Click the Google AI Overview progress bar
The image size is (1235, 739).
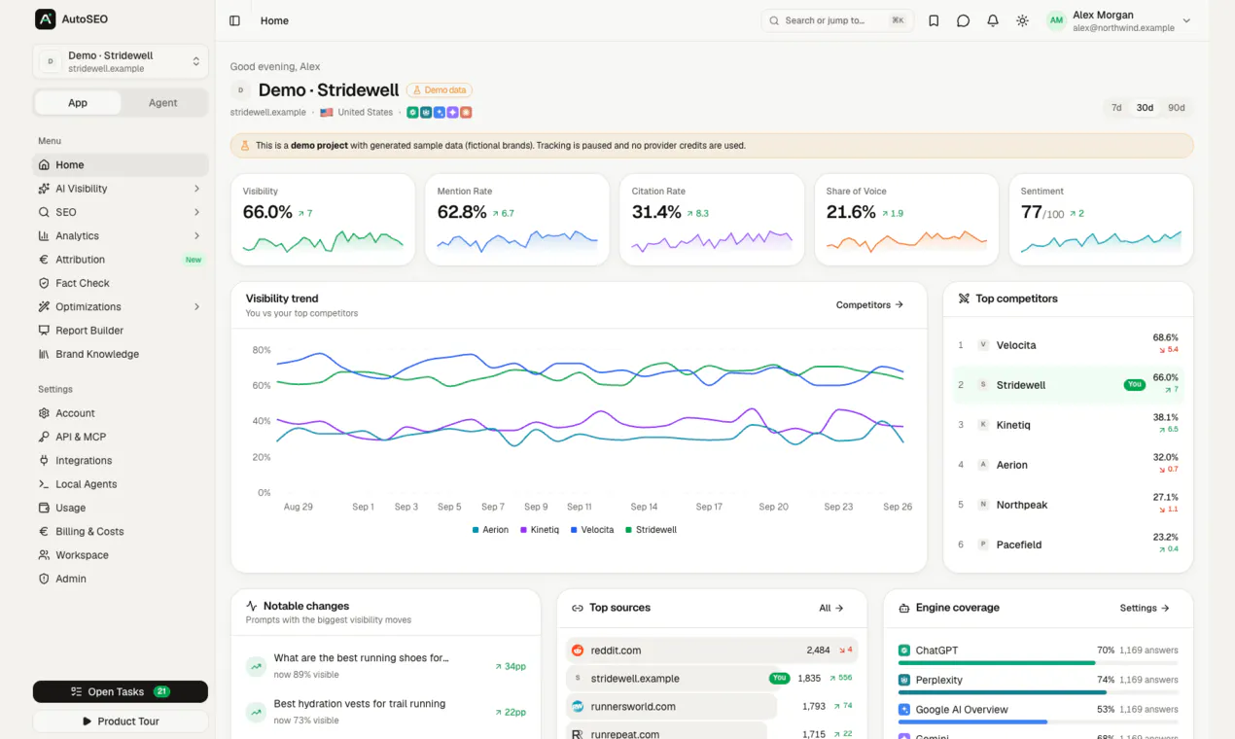[x=1038, y=721]
